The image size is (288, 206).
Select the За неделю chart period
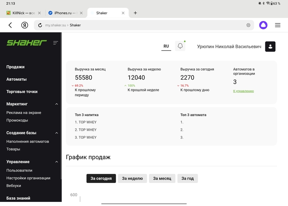(132, 178)
